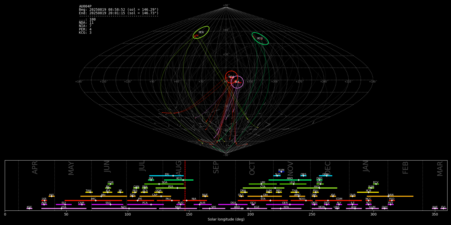The image size is (451, 225).
Task: Click the NUE shower label in the timeline
Action: tap(205, 195)
